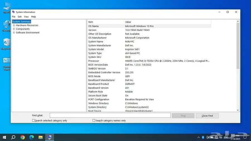Image resolution: width=251 pixels, height=141 pixels.
Task: Select the Recycle Bin desktop icon
Action: tap(6, 44)
